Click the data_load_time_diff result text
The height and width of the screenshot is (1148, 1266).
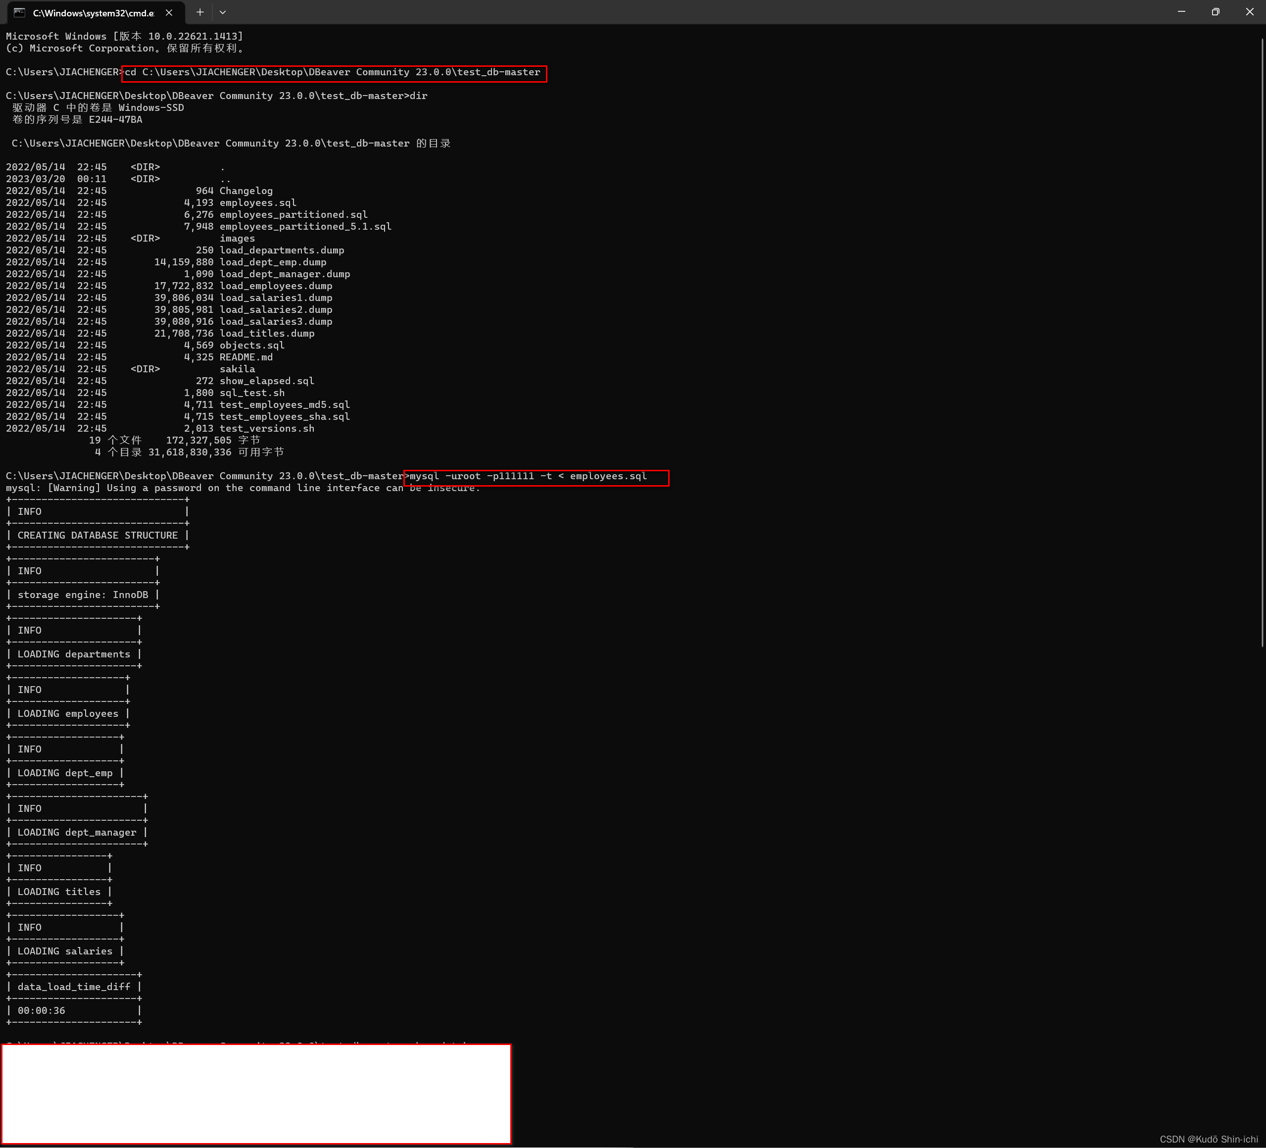(x=74, y=987)
